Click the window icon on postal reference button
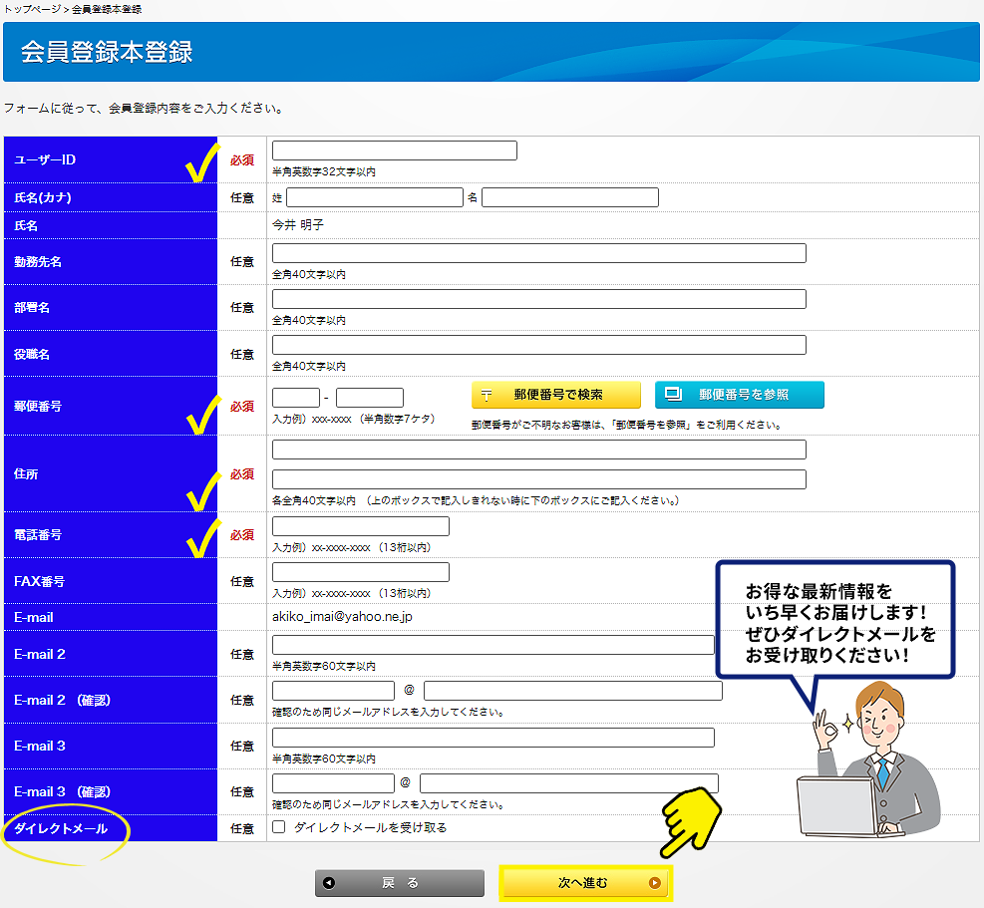Screen dimensions: 984x908 tap(673, 395)
